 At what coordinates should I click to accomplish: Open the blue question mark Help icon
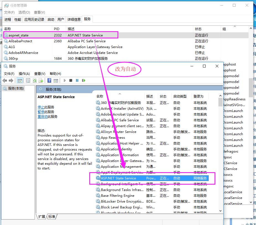[49, 80]
